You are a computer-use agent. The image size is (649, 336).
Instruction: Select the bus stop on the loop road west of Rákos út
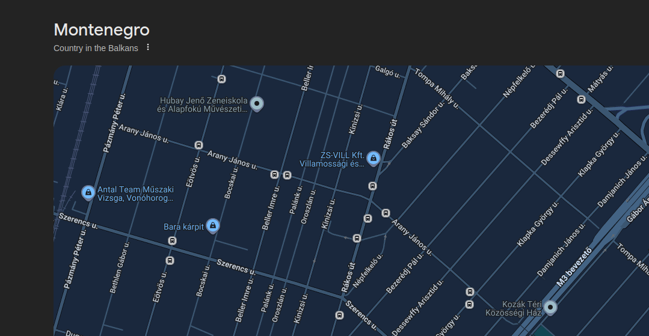(357, 238)
